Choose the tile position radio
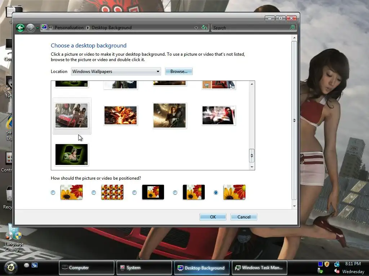 point(94,193)
